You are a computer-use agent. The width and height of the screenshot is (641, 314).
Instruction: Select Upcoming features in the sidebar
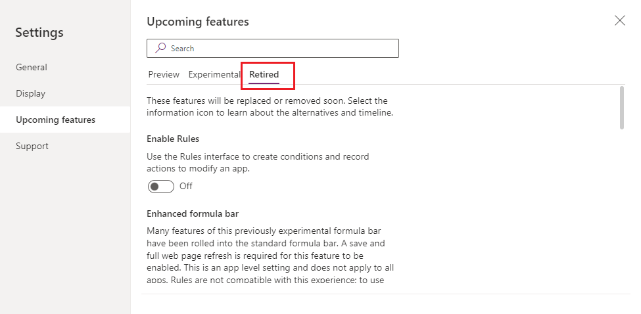coord(56,120)
